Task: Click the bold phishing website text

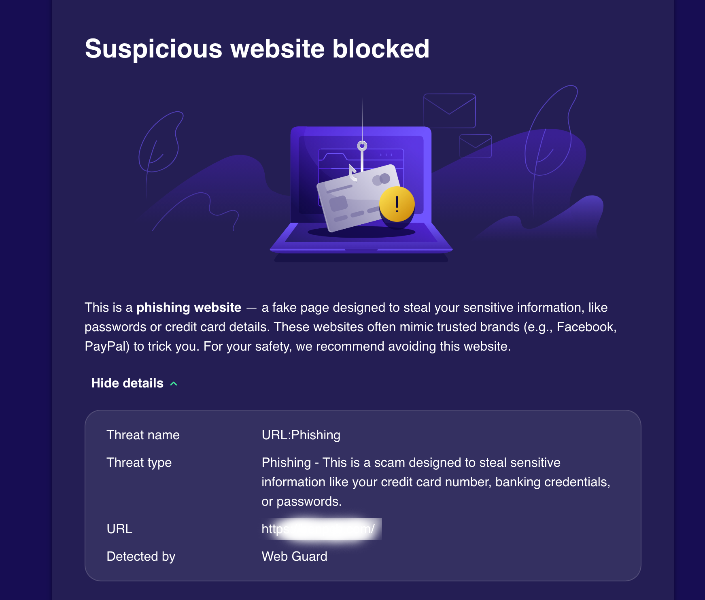Action: [189, 307]
